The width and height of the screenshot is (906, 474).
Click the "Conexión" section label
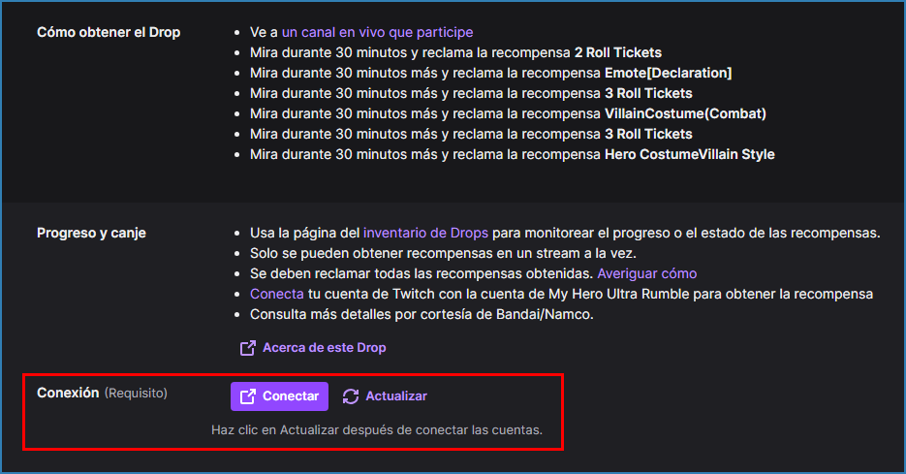click(68, 393)
